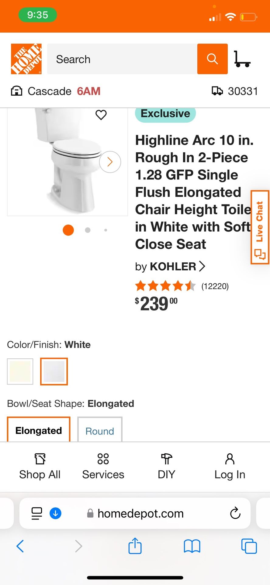Open the shopping cart
The height and width of the screenshot is (585, 270).
point(242,59)
